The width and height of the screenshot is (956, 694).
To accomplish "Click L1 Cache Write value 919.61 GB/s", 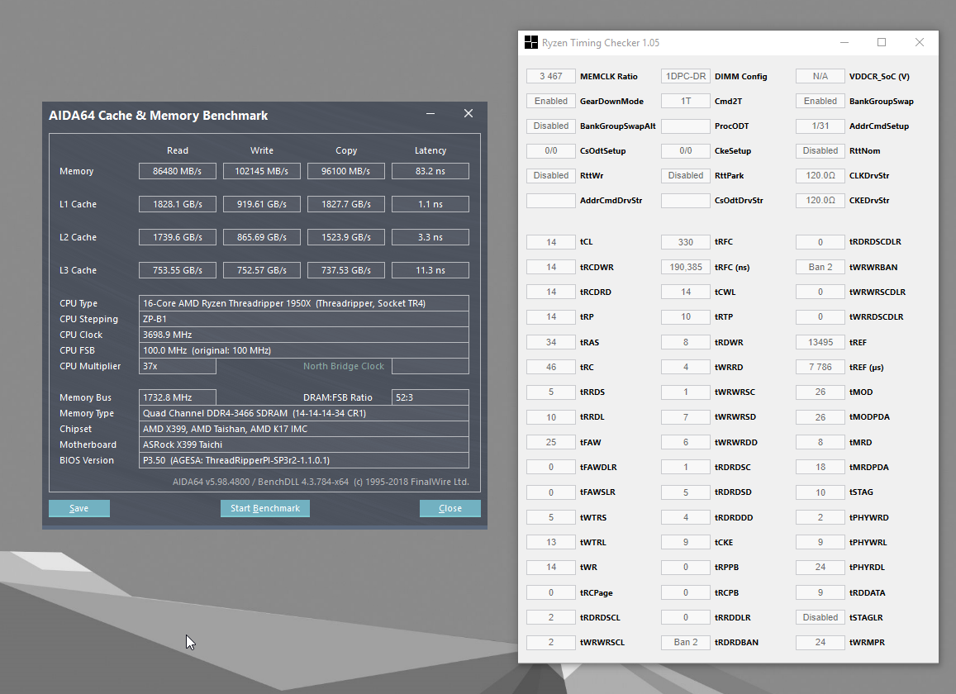I will (262, 204).
